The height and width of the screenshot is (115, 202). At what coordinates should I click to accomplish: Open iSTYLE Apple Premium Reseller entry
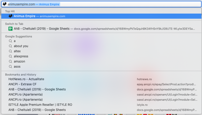point(101,105)
